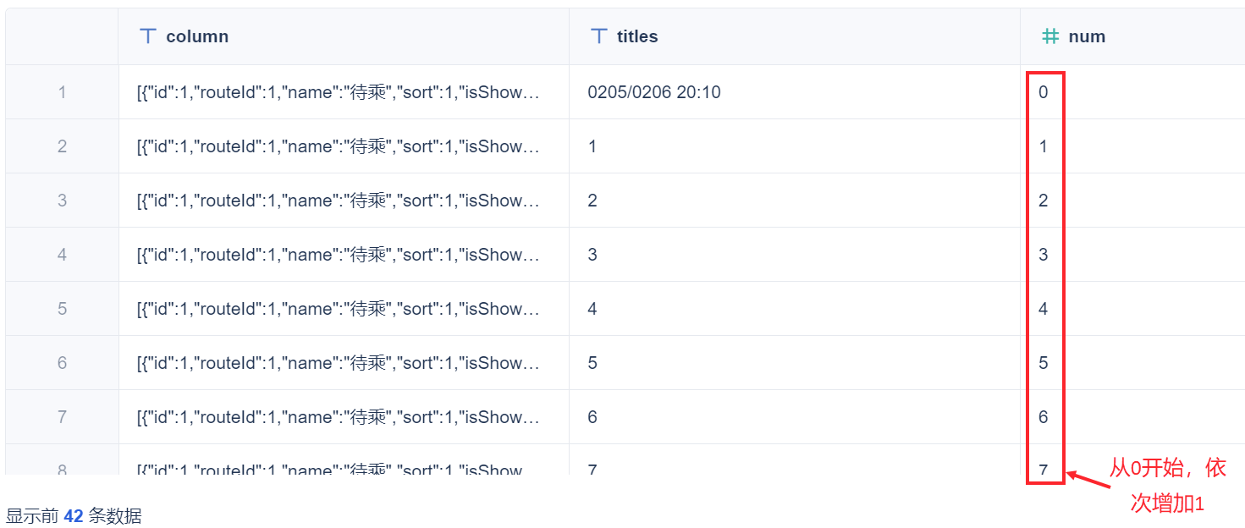
Task: Click the JSON column cell in row 6
Action: click(339, 363)
